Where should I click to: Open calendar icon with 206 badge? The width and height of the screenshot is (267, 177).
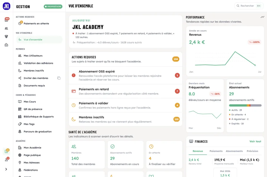pos(6,20)
